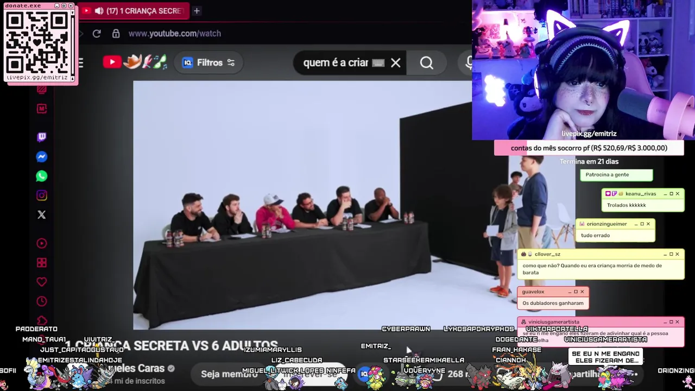Image resolution: width=695 pixels, height=391 pixels.
Task: Open Instagram in the browser sidebar
Action: pos(42,195)
